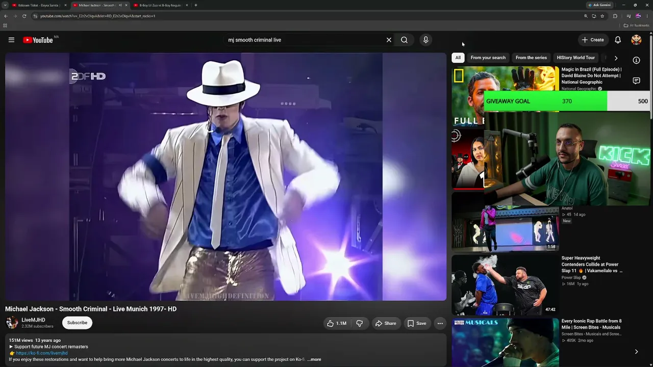The image size is (653, 367).
Task: Click the Michael Jackson Smooth Criminal video title
Action: (91, 309)
